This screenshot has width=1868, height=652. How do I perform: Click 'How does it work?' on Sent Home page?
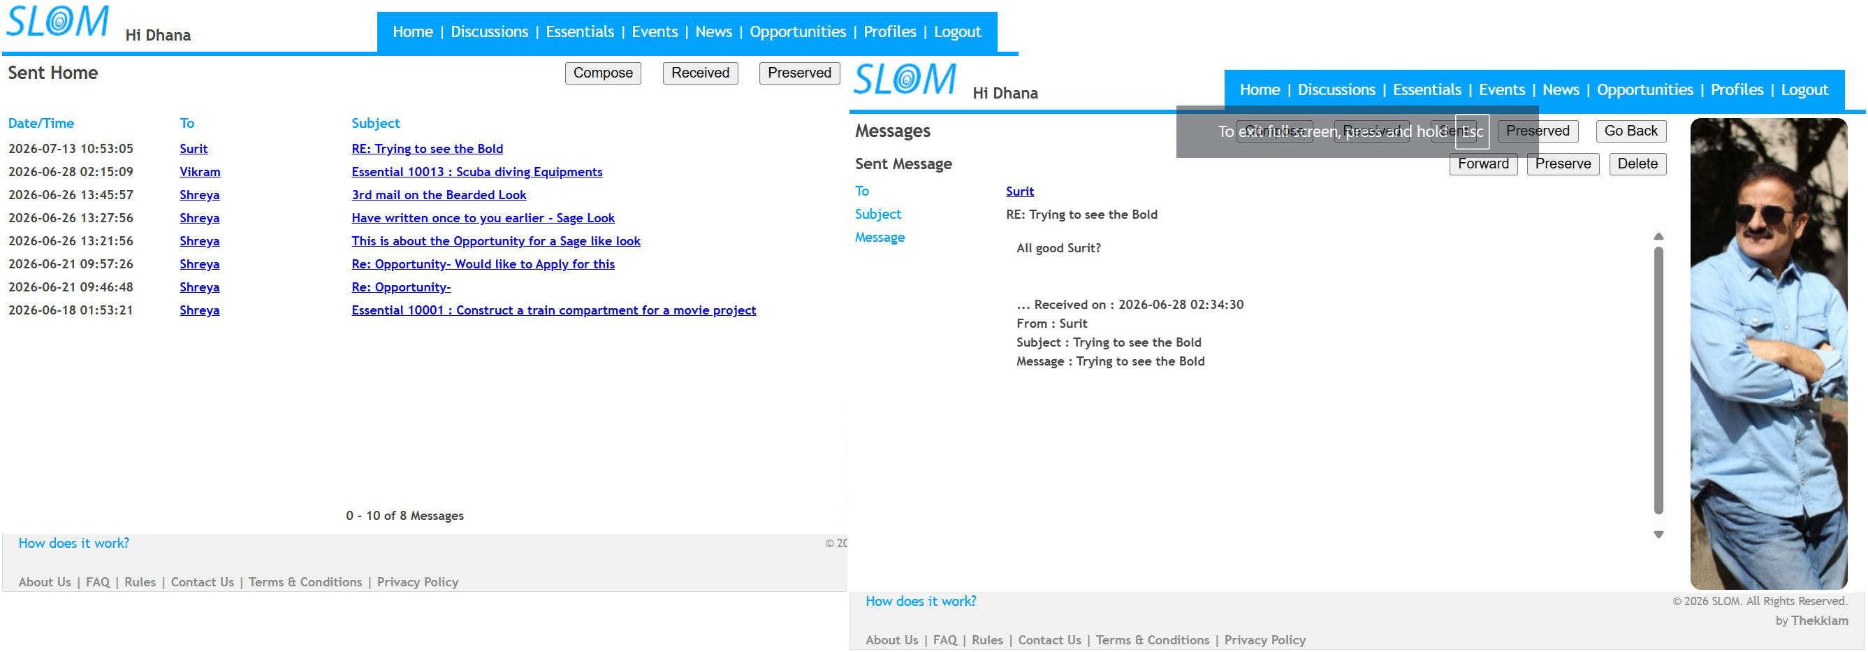[74, 543]
